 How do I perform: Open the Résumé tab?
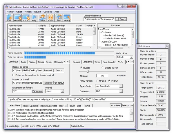click(x=77, y=62)
